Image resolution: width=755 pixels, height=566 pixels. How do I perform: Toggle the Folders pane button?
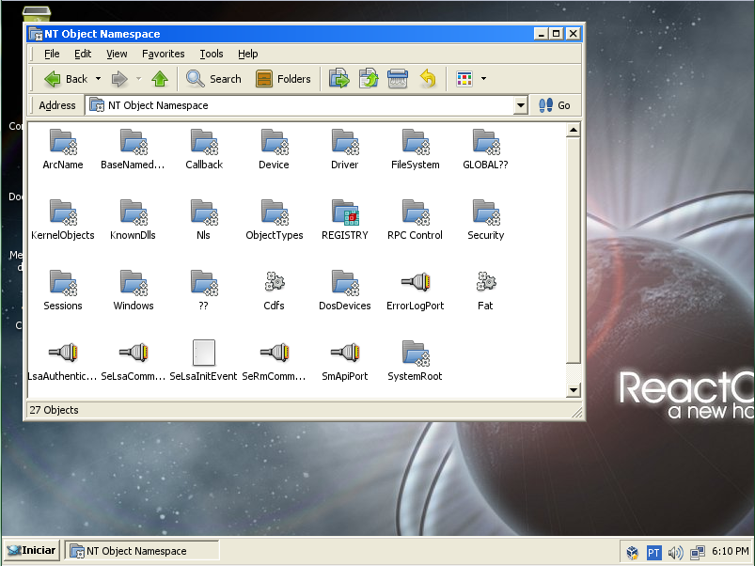pos(283,79)
